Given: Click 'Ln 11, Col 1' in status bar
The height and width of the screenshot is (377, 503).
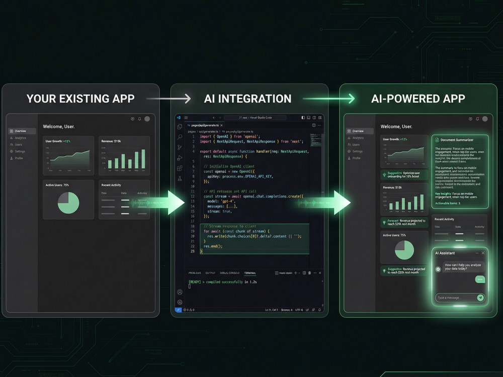Looking at the screenshot, I should click(272, 310).
